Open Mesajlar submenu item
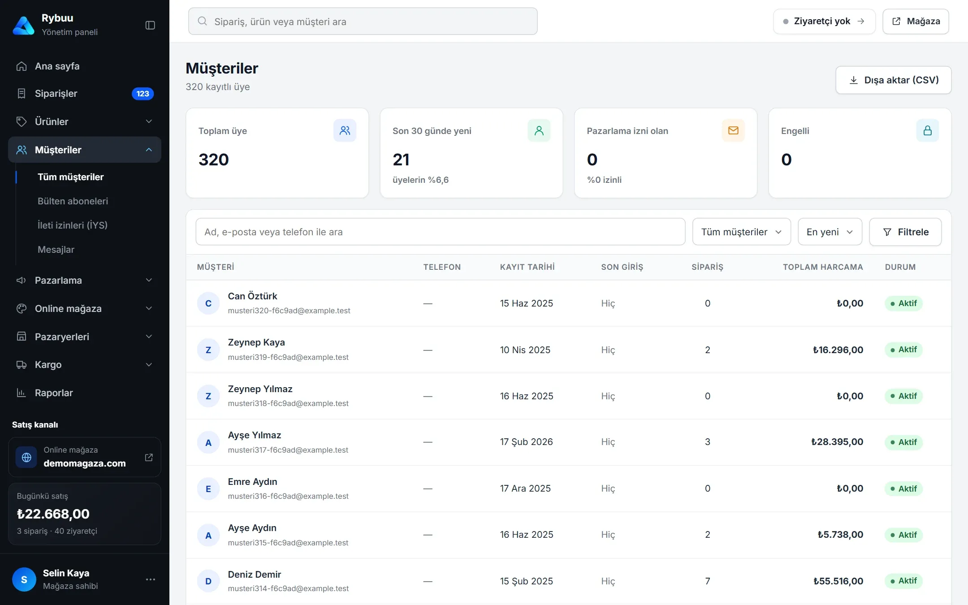This screenshot has width=968, height=605. [x=56, y=250]
